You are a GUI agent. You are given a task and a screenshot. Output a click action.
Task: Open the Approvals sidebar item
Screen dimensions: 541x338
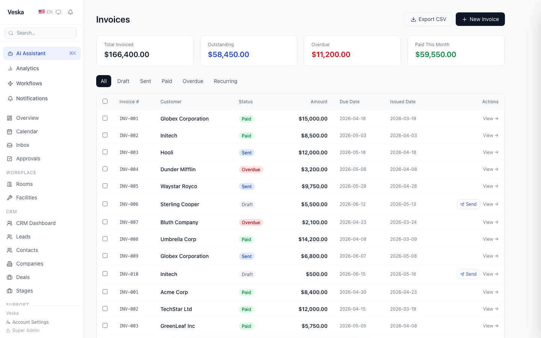42,158
